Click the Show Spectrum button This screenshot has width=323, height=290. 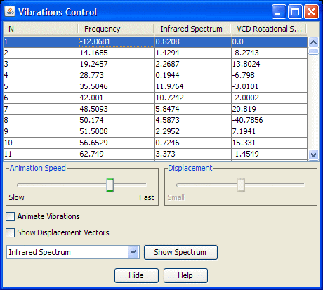pyautogui.click(x=180, y=252)
